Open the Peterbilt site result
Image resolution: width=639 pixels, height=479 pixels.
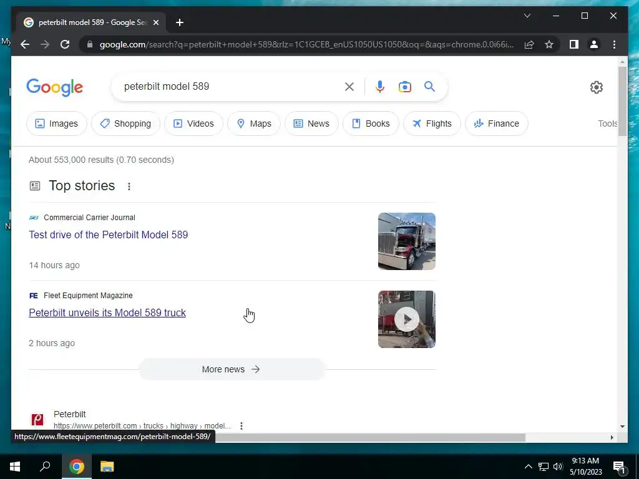[70, 414]
